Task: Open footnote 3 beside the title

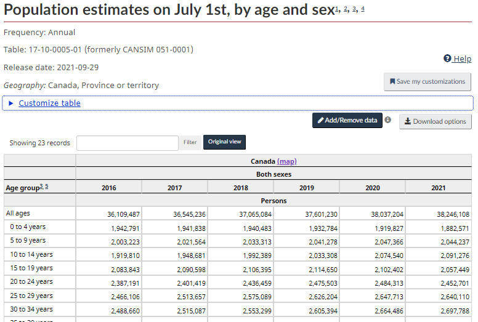Action: point(354,9)
